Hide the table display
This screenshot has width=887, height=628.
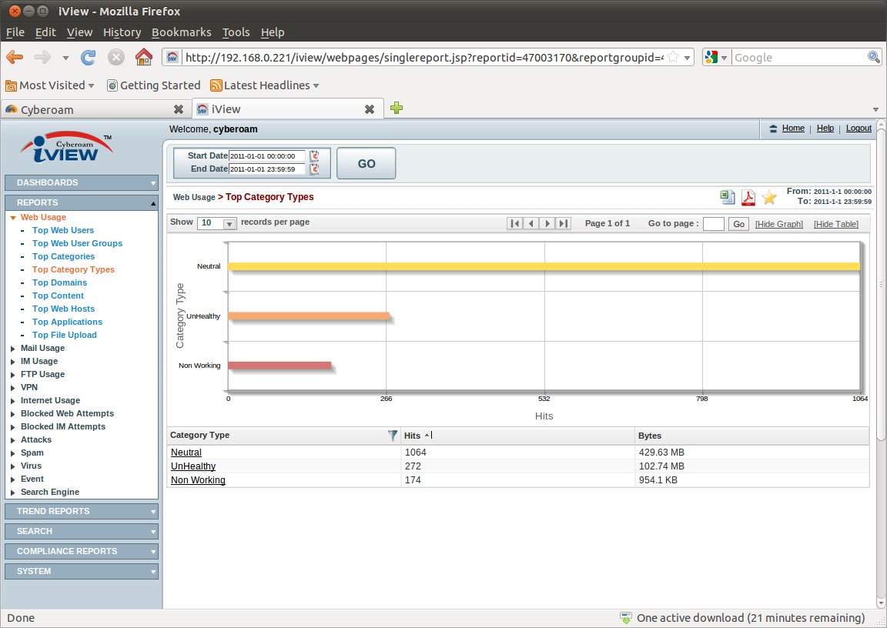pos(835,224)
